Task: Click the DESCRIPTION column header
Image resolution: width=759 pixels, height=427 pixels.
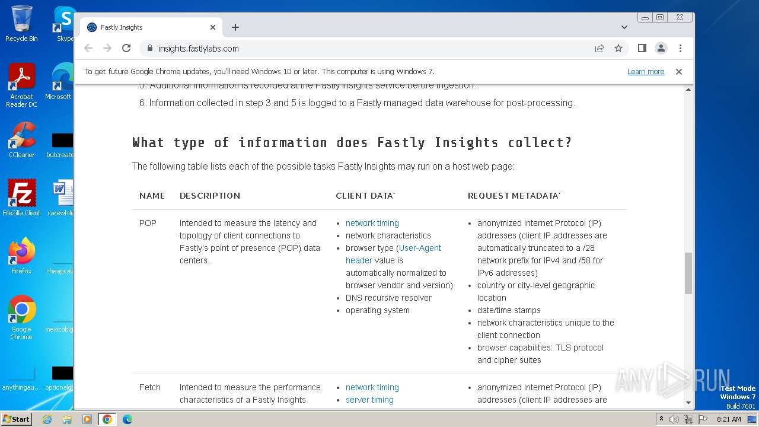Action: click(210, 196)
